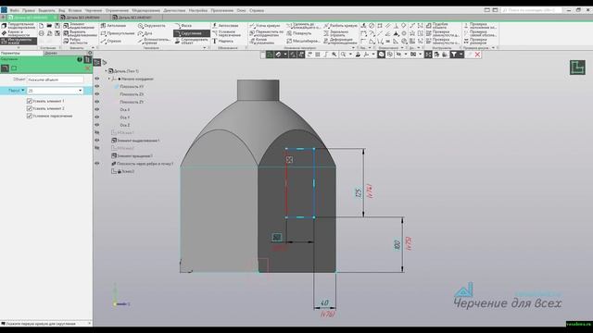Open the Вид menu
This screenshot has height=333, width=593.
pyautogui.click(x=62, y=10)
